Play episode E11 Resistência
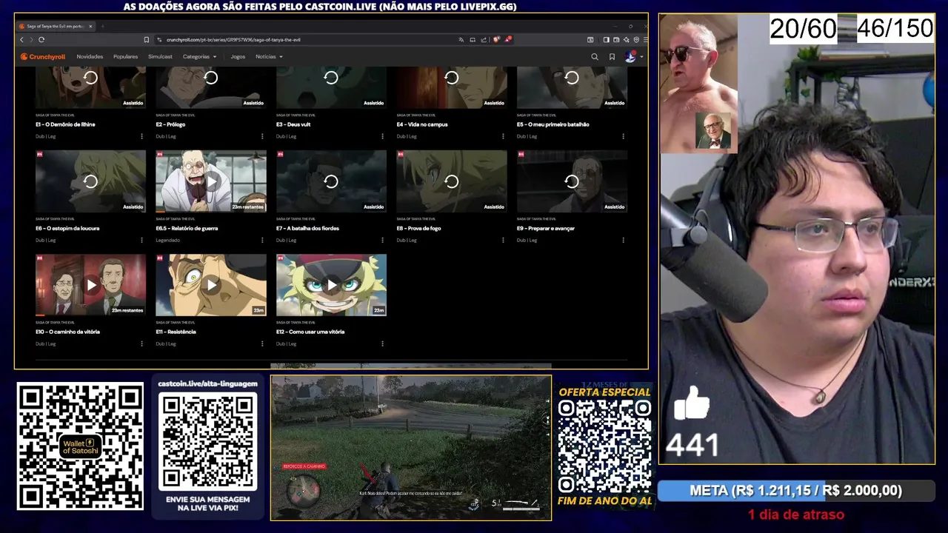The height and width of the screenshot is (533, 948). pos(211,285)
